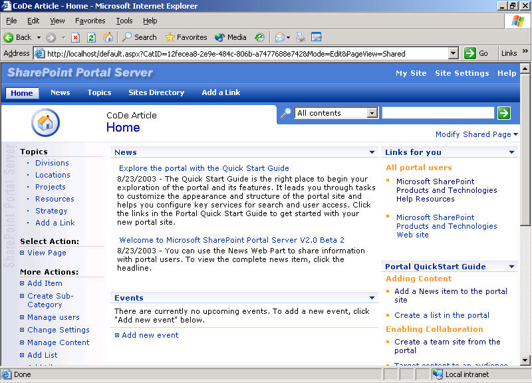
Task: Open the Favorites star toolbar button
Action: 186,37
